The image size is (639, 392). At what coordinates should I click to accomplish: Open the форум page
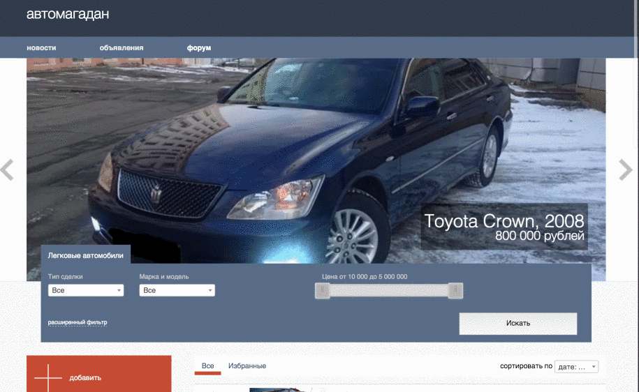199,48
